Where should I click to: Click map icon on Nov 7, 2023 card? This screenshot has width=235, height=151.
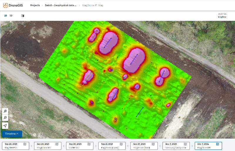click(185, 144)
